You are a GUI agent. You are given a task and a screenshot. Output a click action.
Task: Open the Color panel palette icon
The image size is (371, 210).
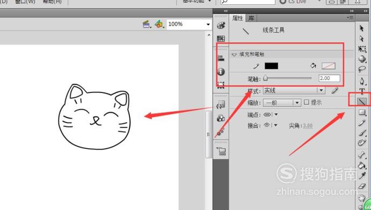[221, 26]
